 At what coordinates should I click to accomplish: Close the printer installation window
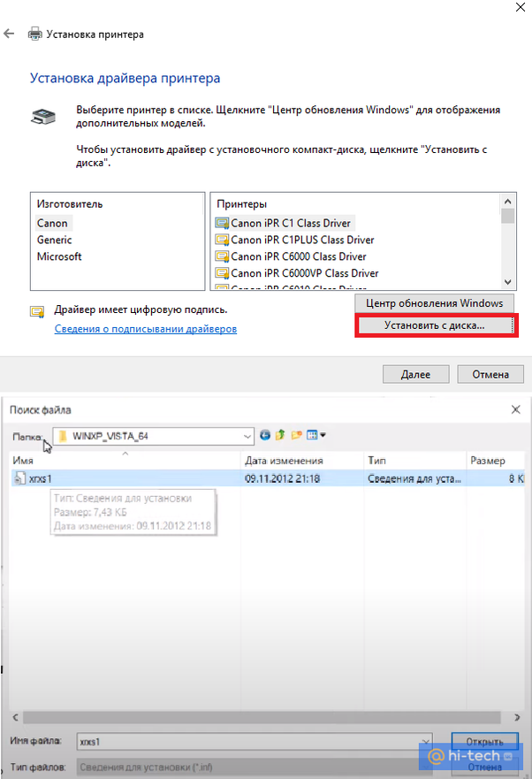click(521, 7)
